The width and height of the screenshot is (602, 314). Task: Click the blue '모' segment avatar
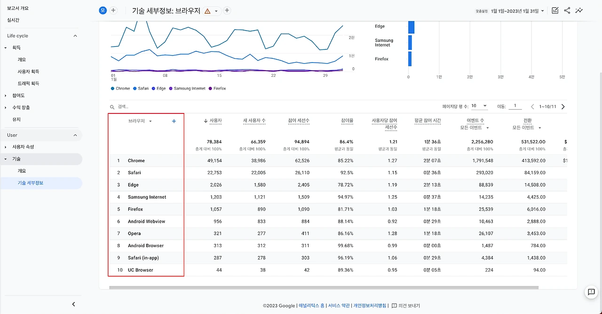tap(103, 10)
